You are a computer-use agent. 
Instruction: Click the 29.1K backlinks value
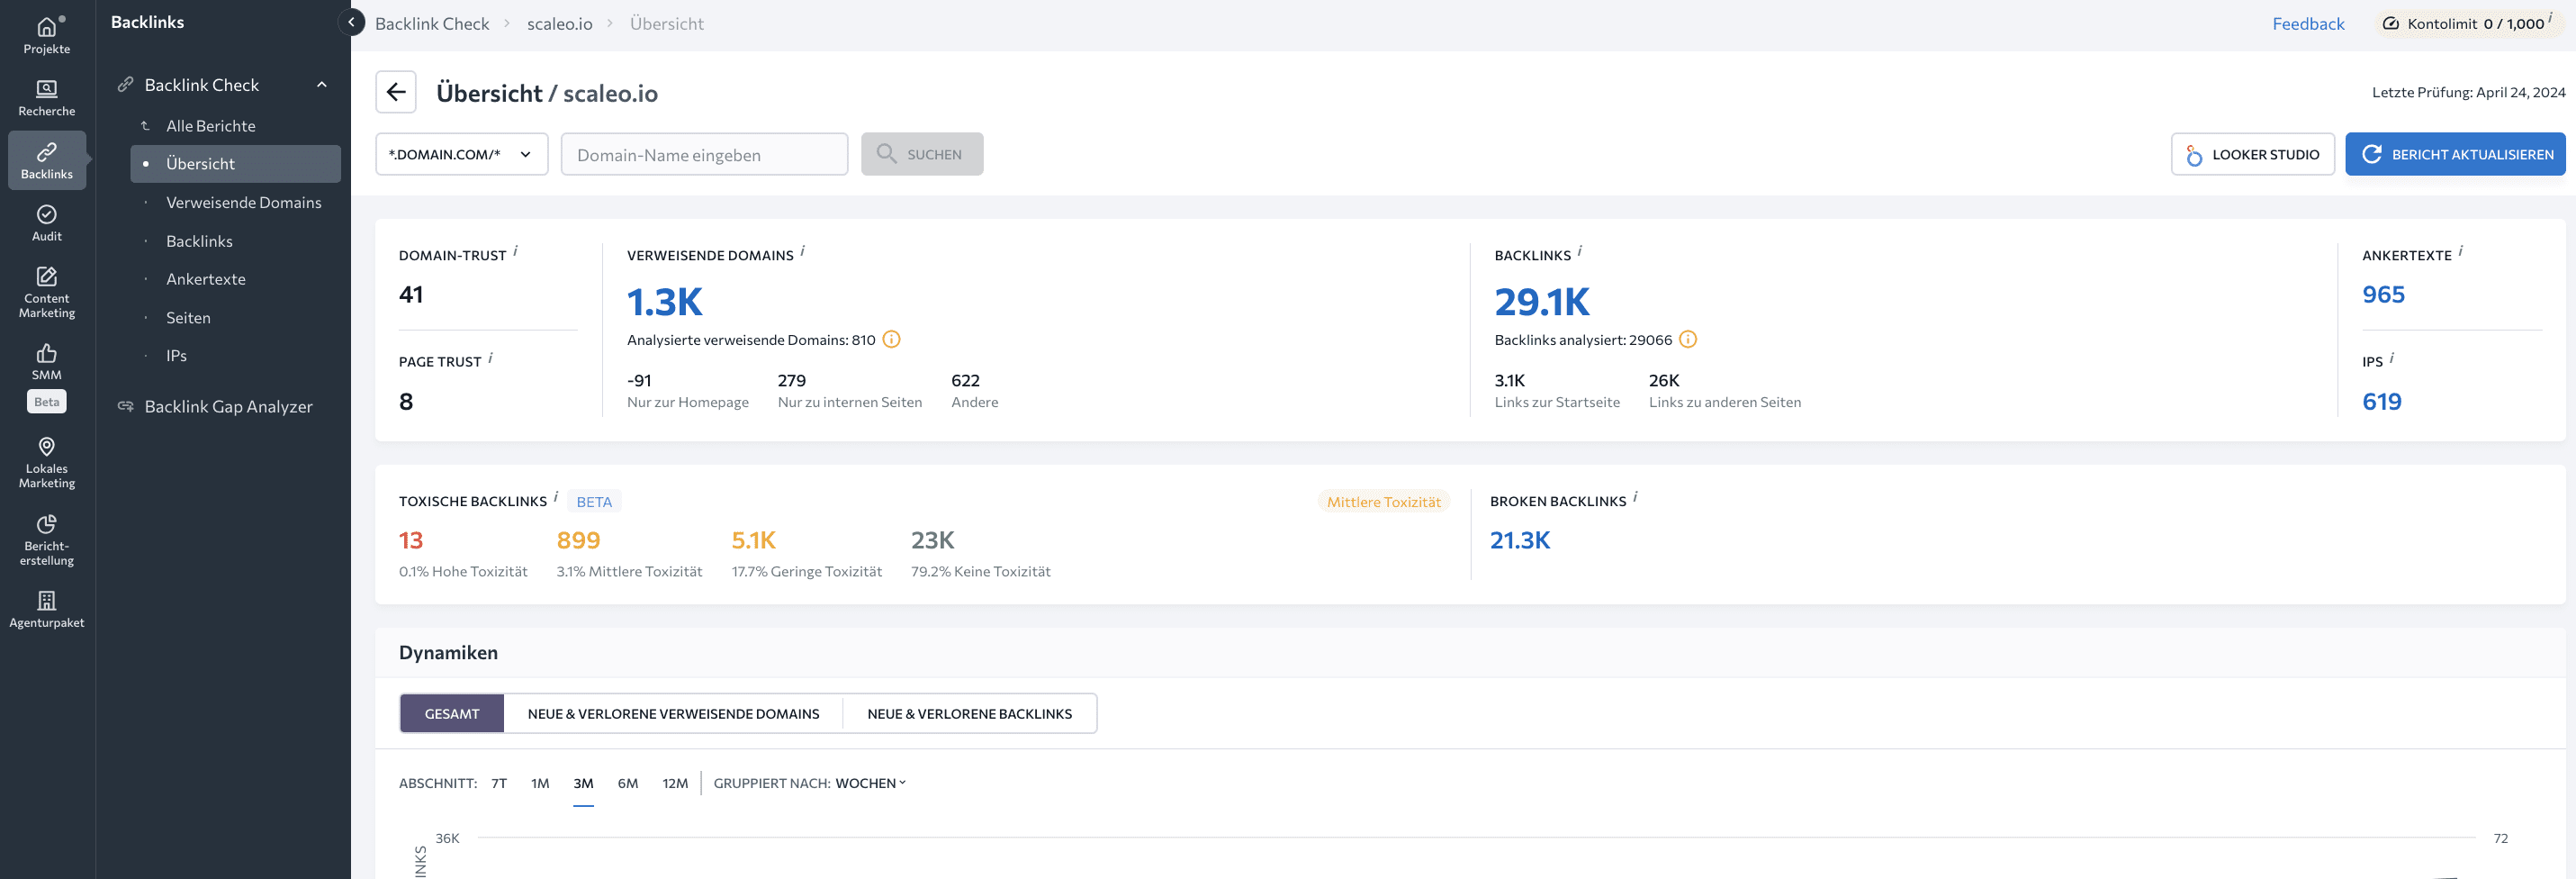(x=1542, y=302)
